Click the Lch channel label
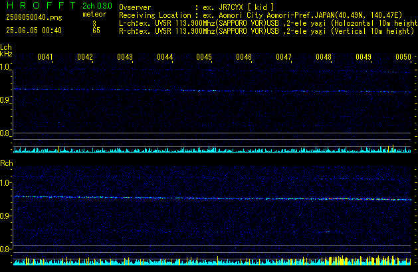 (x=6, y=47)
